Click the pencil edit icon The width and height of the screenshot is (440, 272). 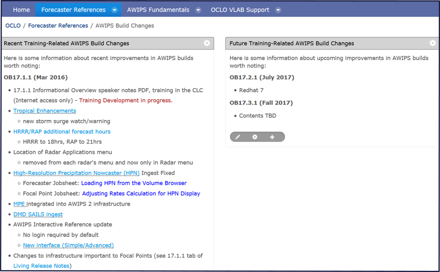coord(238,137)
